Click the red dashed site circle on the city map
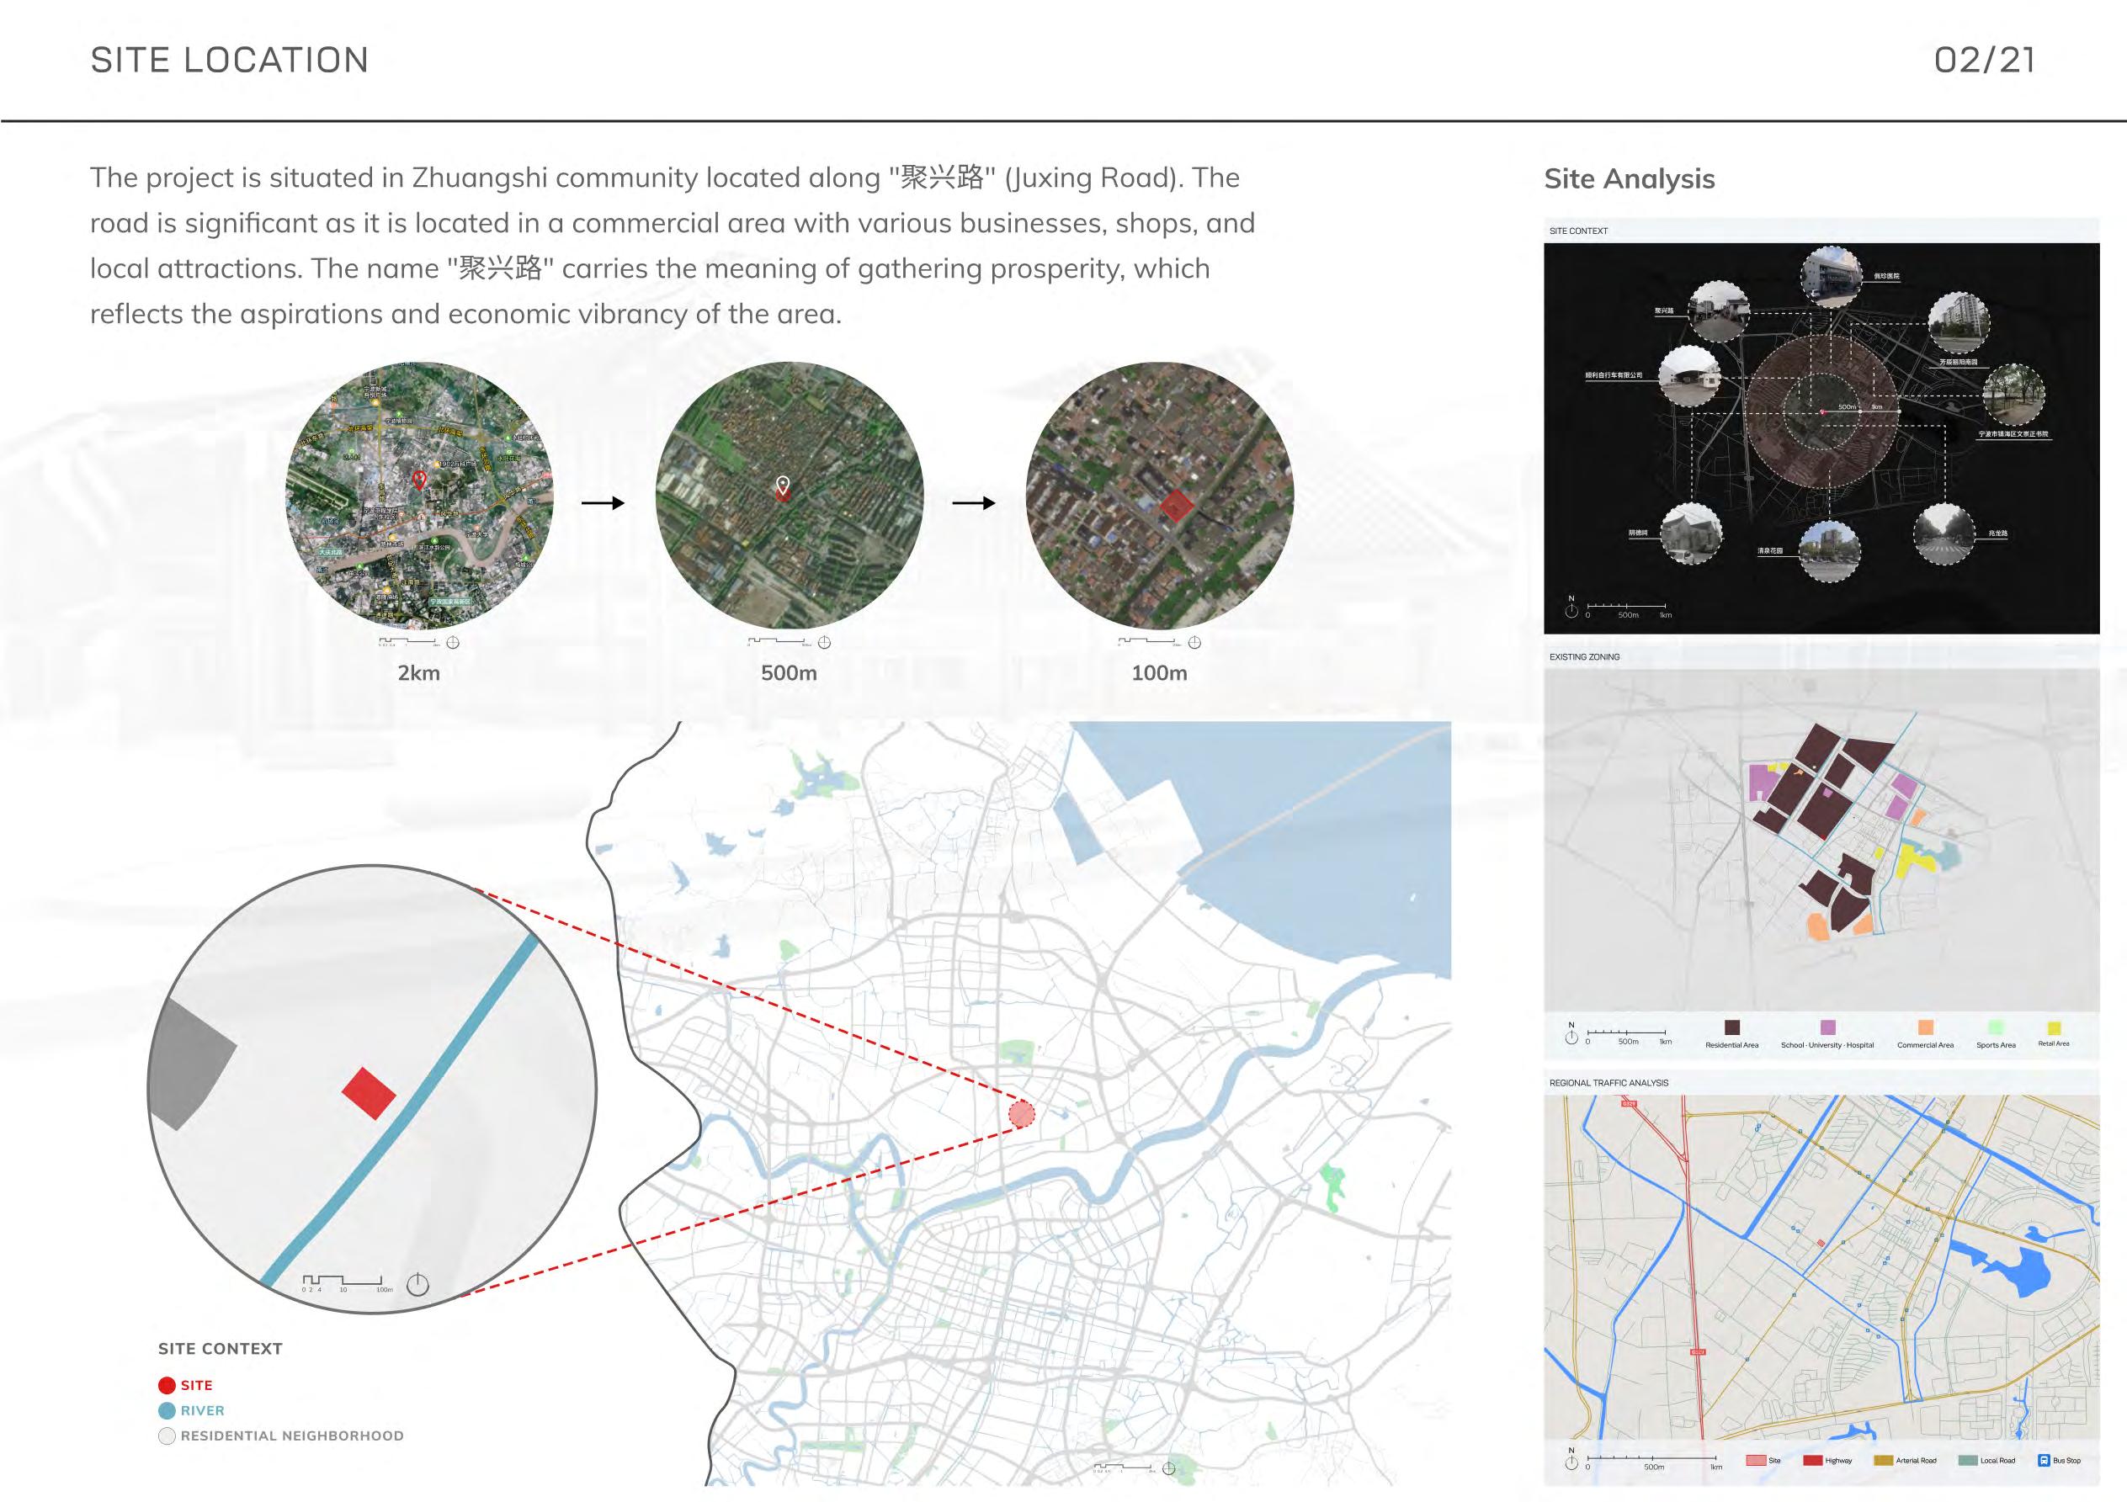This screenshot has height=1502, width=2127. point(1021,1113)
